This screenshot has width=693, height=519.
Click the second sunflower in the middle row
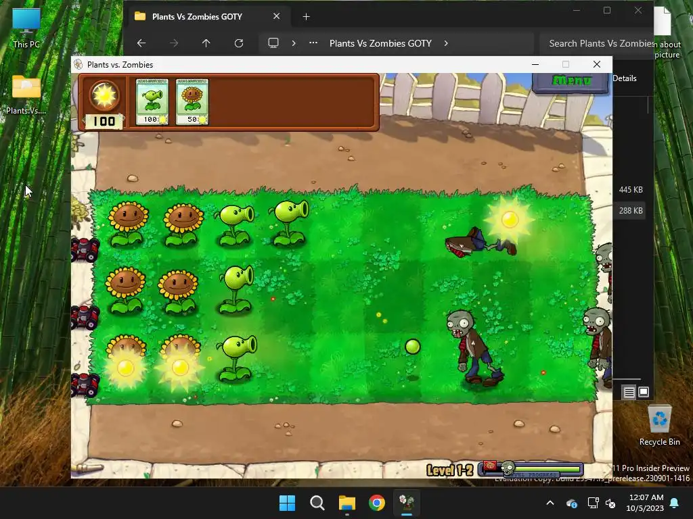(x=179, y=291)
